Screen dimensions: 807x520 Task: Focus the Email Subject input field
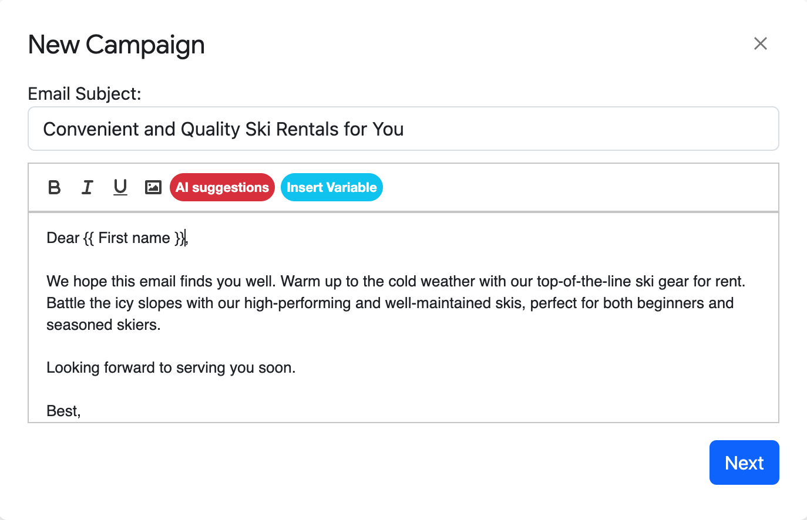click(x=403, y=129)
